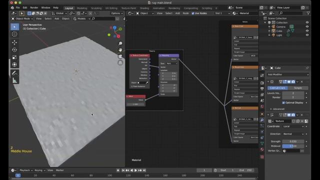Jump to the end frame button

(144, 170)
